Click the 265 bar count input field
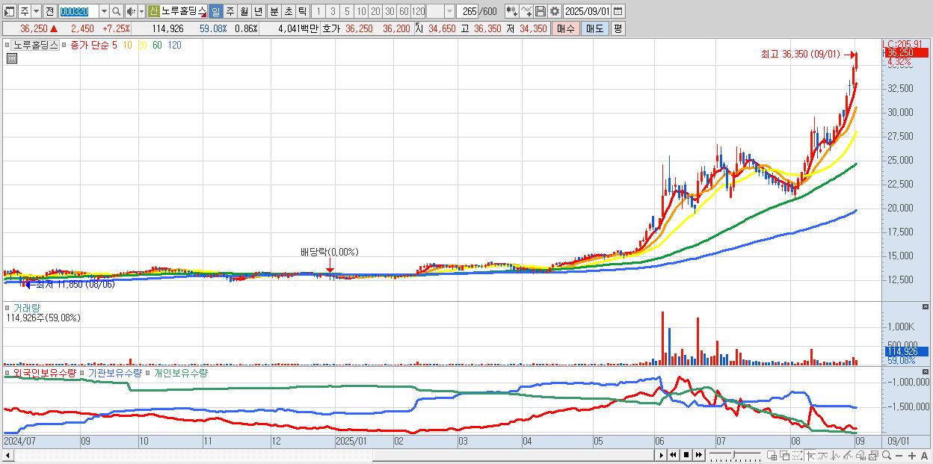Screen dimensions: 933x464 click(467, 11)
